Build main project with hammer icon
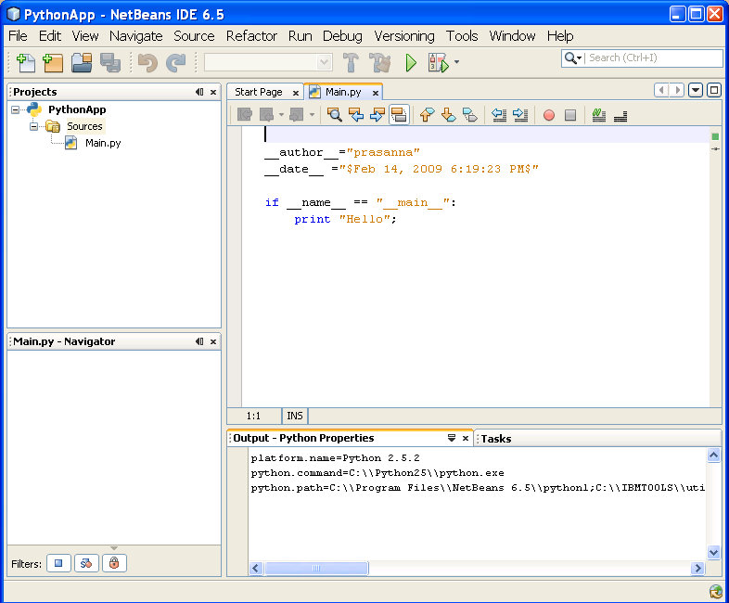 [x=351, y=63]
